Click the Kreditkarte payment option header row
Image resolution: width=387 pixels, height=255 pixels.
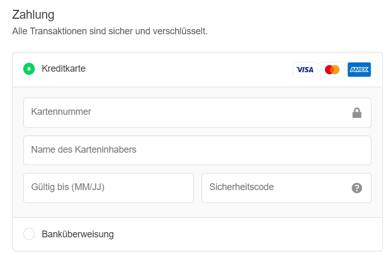197,70
